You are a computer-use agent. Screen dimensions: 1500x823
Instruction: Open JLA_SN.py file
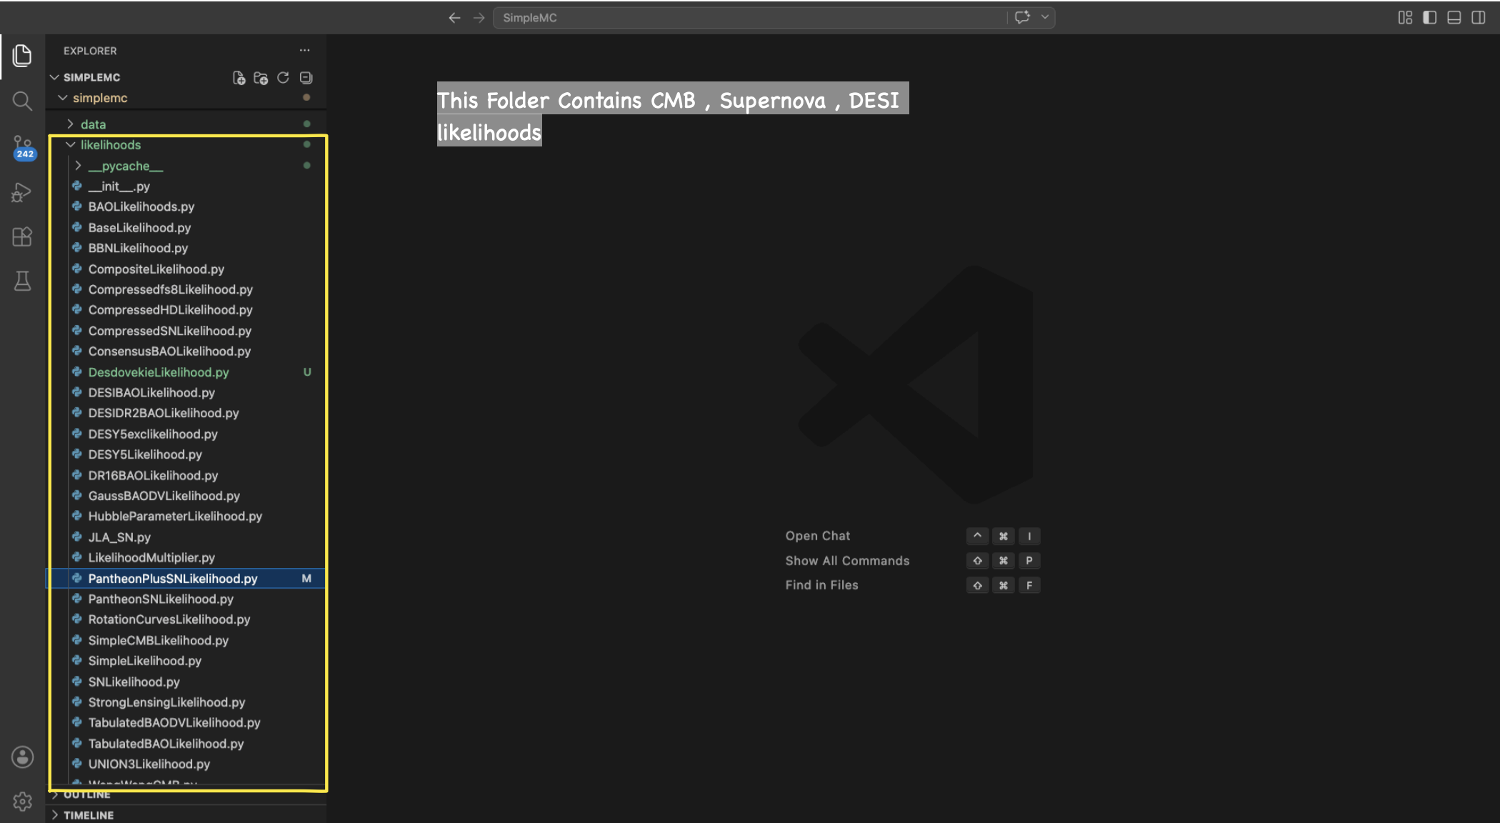187,537
